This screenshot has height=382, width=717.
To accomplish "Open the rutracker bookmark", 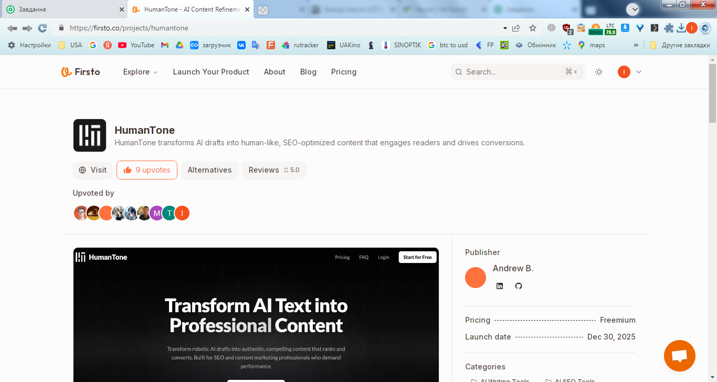I will click(300, 45).
